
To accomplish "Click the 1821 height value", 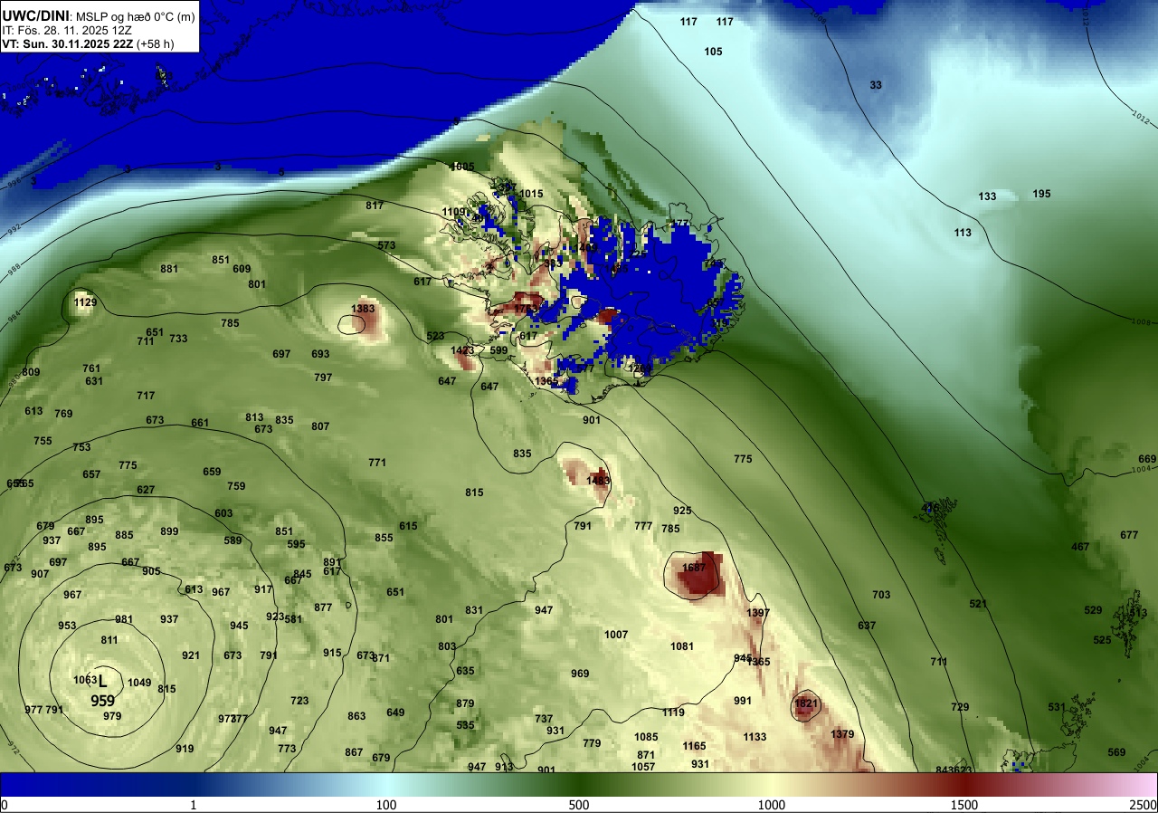I will click(806, 703).
